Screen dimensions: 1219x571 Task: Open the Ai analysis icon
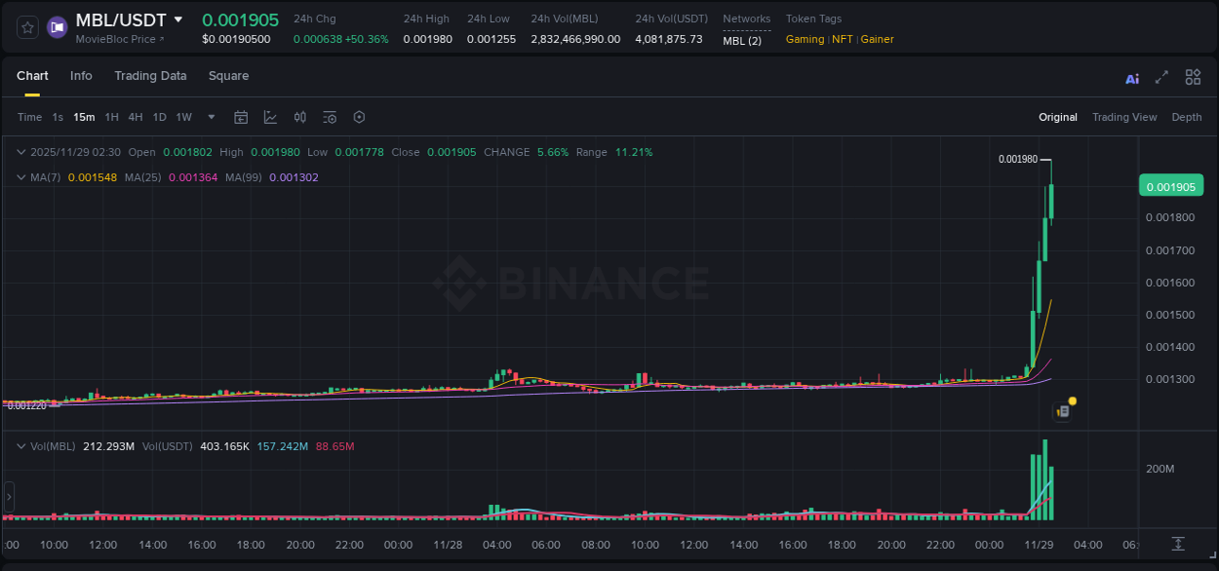1132,77
